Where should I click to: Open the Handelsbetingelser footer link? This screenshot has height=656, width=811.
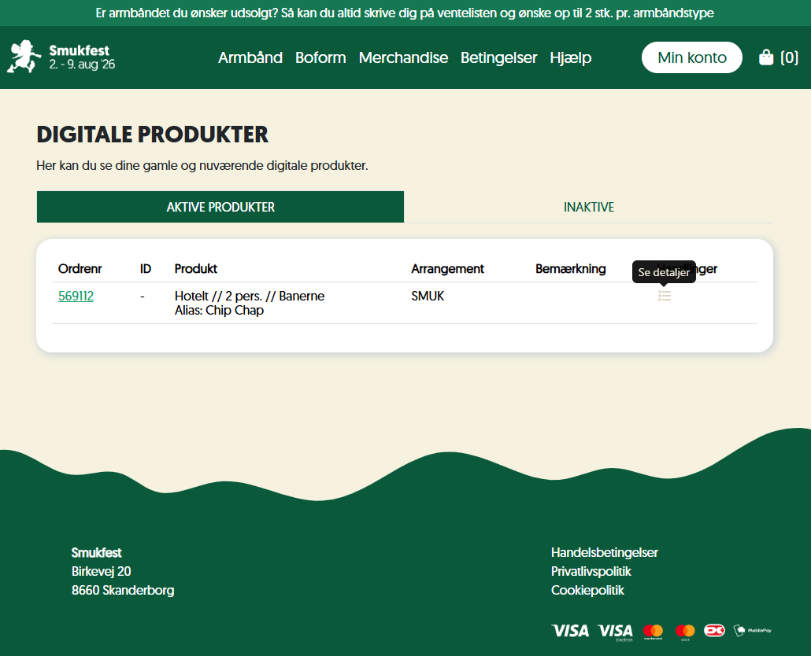click(x=605, y=553)
